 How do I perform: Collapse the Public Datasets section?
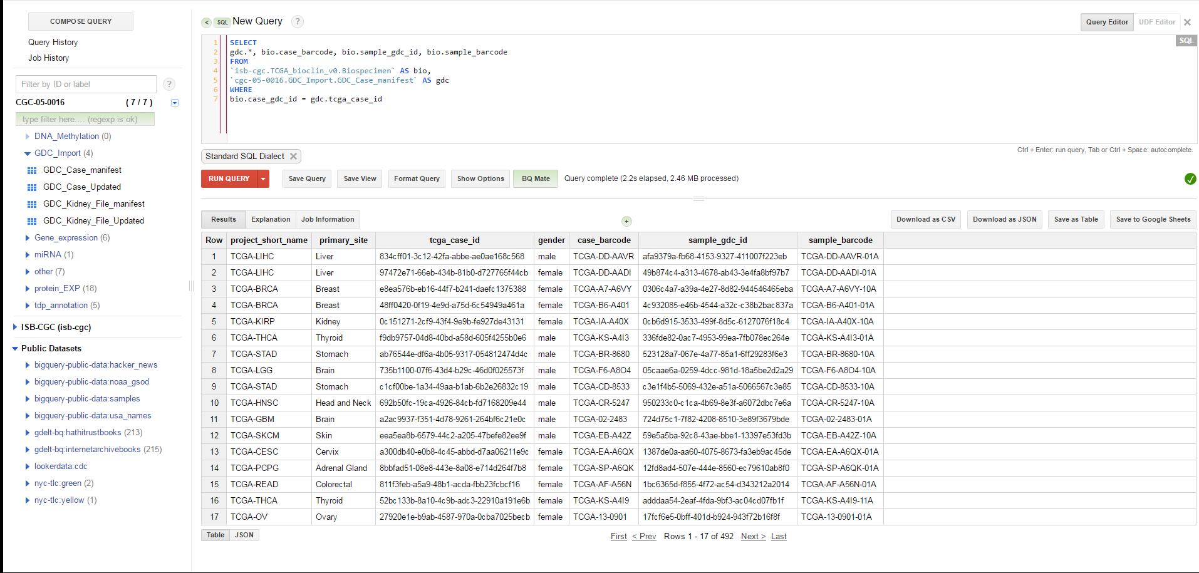15,349
